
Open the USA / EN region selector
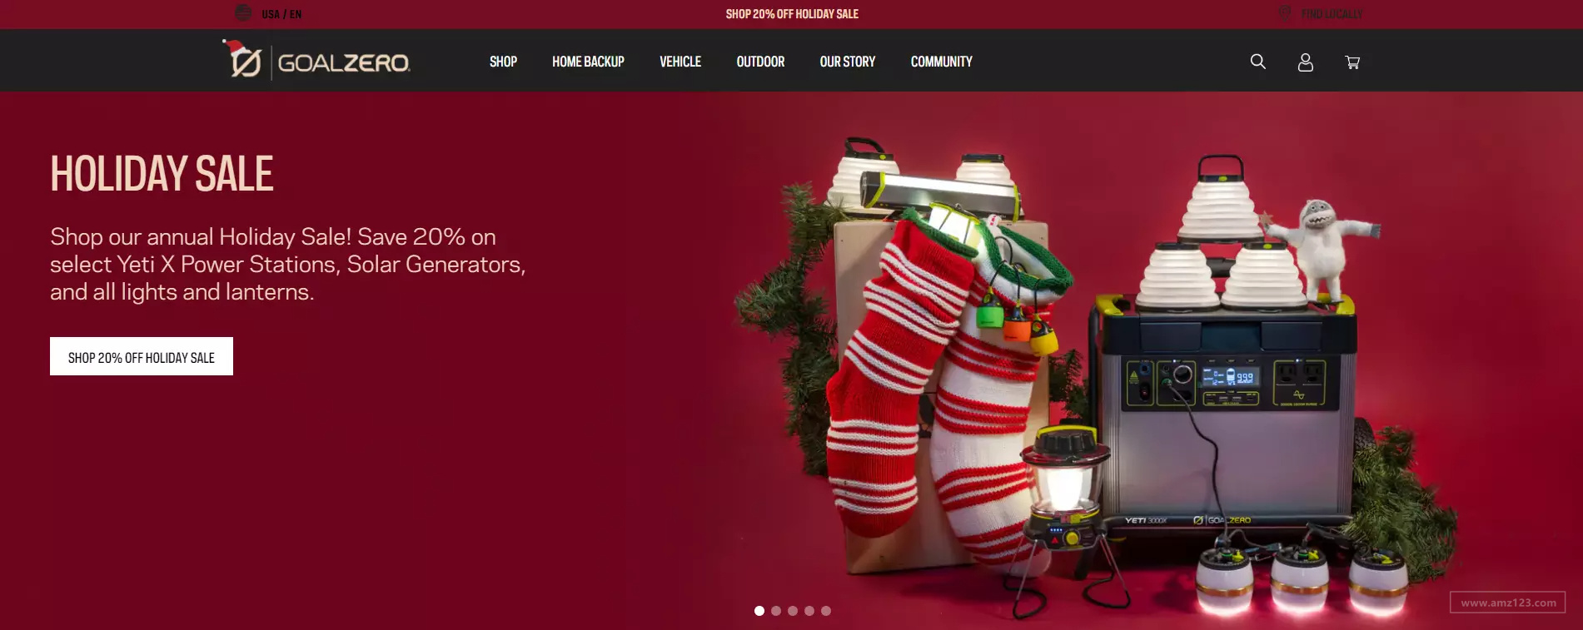tap(281, 14)
